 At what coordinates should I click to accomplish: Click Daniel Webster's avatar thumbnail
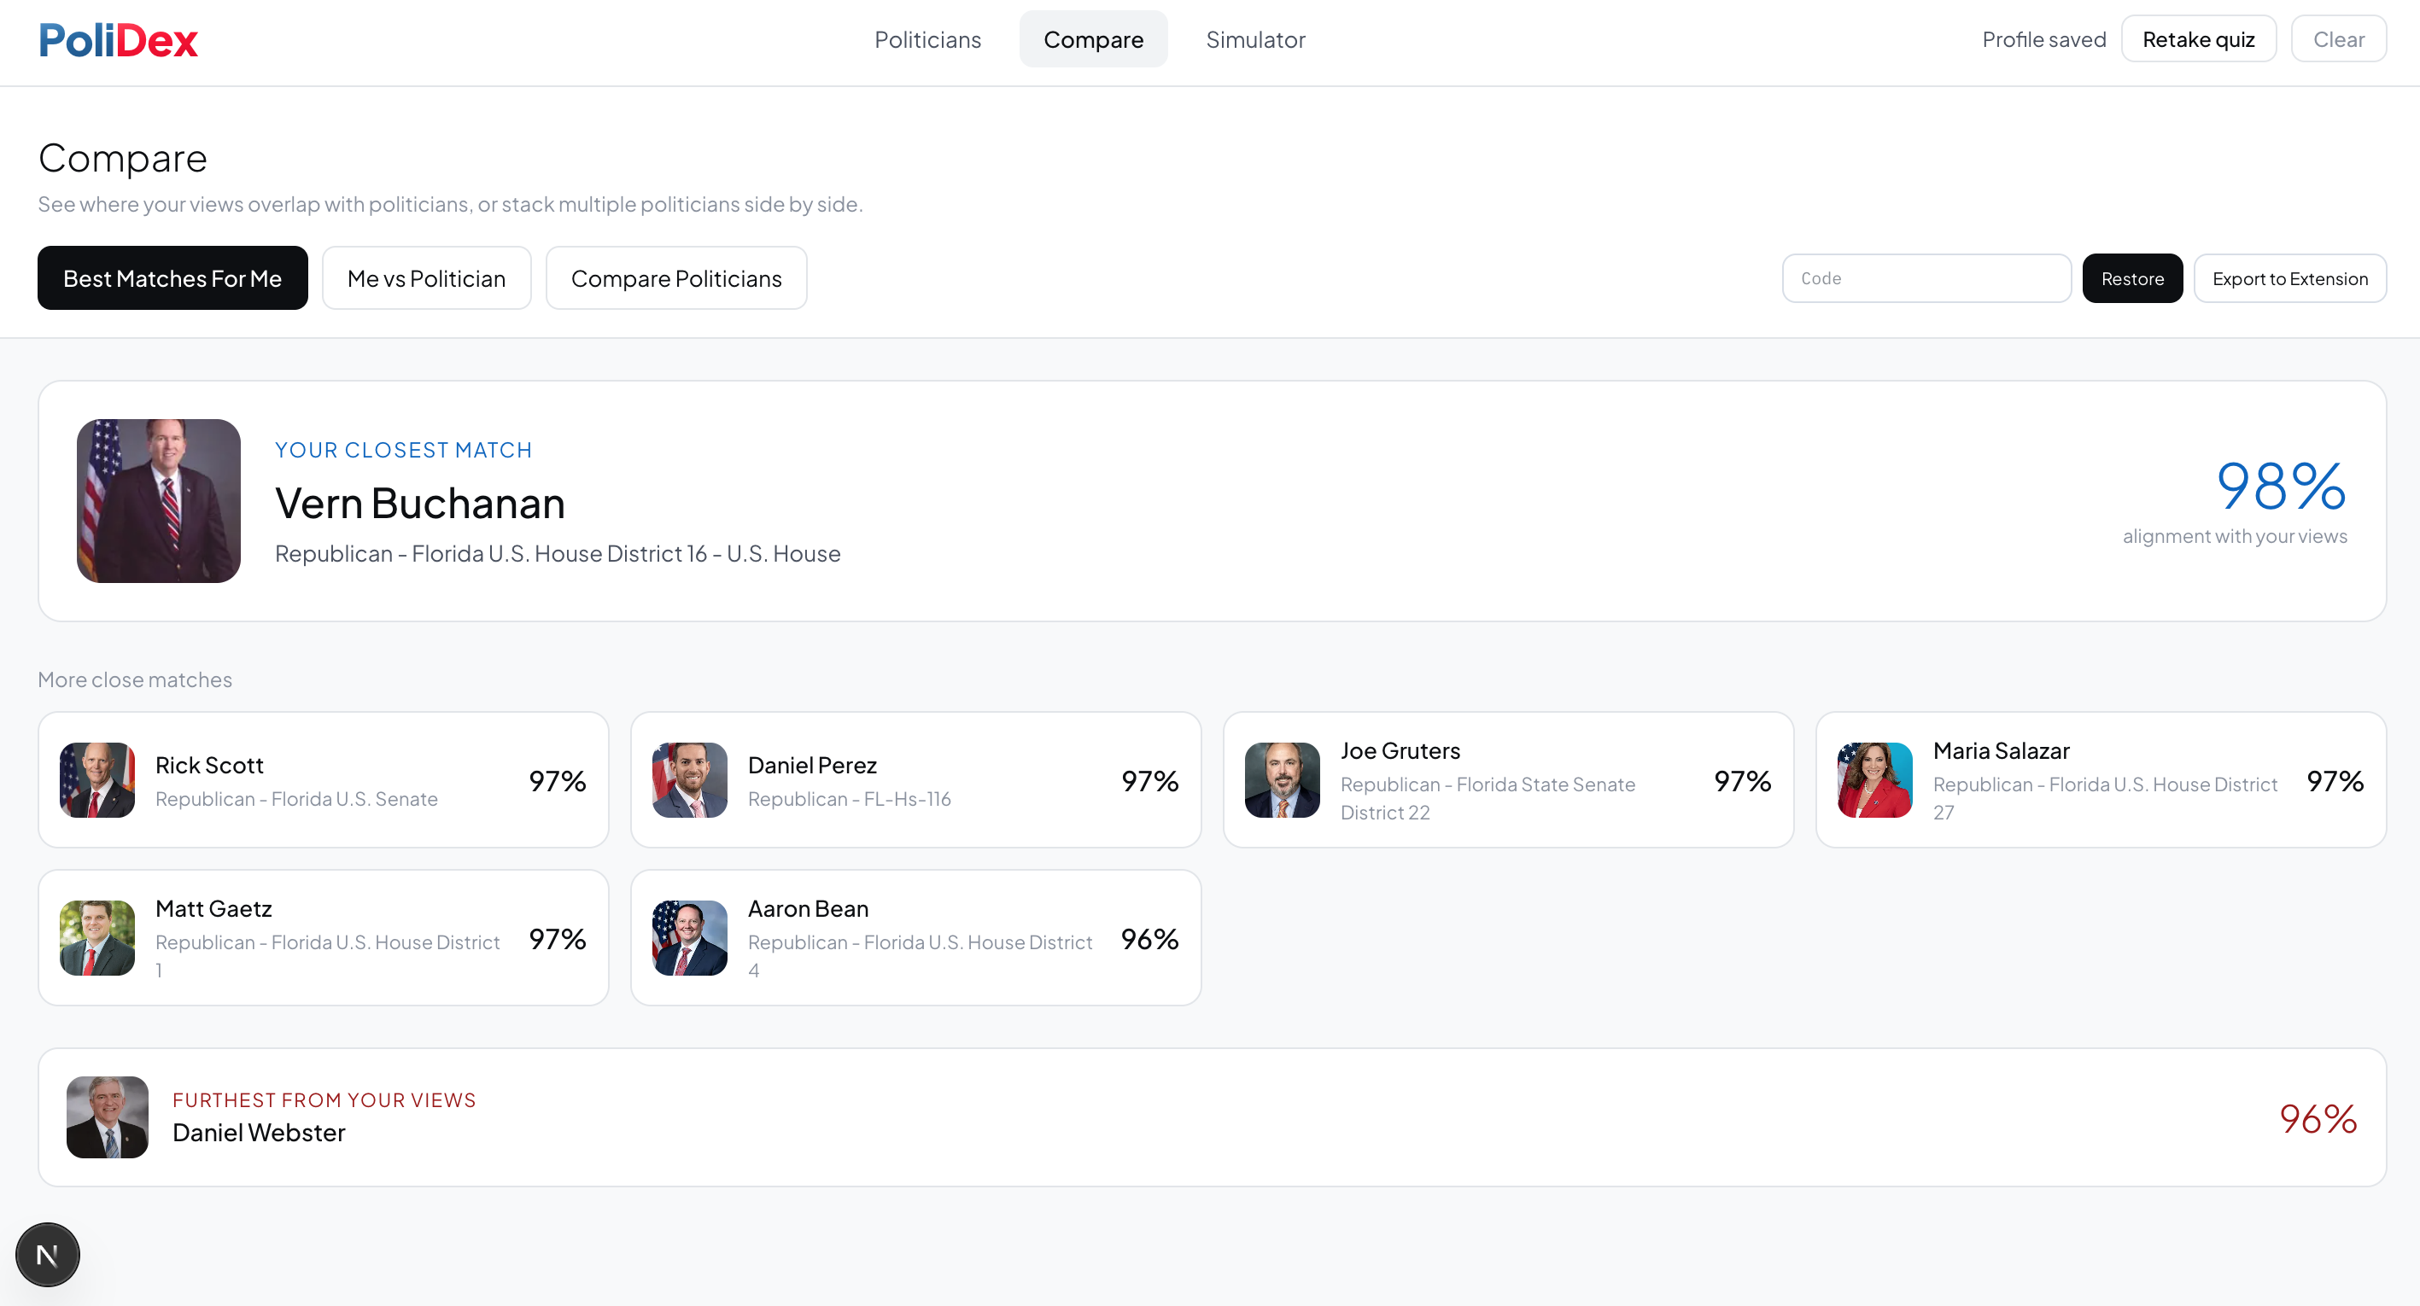108,1117
